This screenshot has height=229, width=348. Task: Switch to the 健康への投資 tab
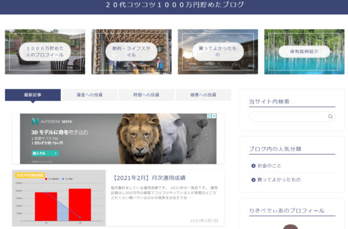pyautogui.click(x=204, y=95)
